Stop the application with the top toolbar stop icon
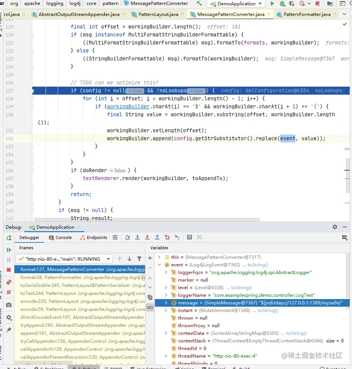352x369 pixels. point(317,3)
